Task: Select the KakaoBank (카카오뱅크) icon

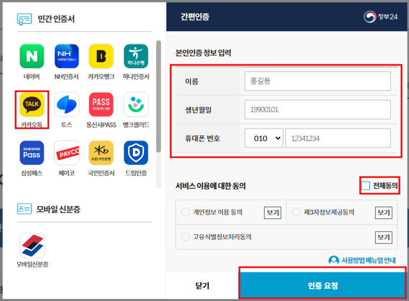Action: (101, 56)
